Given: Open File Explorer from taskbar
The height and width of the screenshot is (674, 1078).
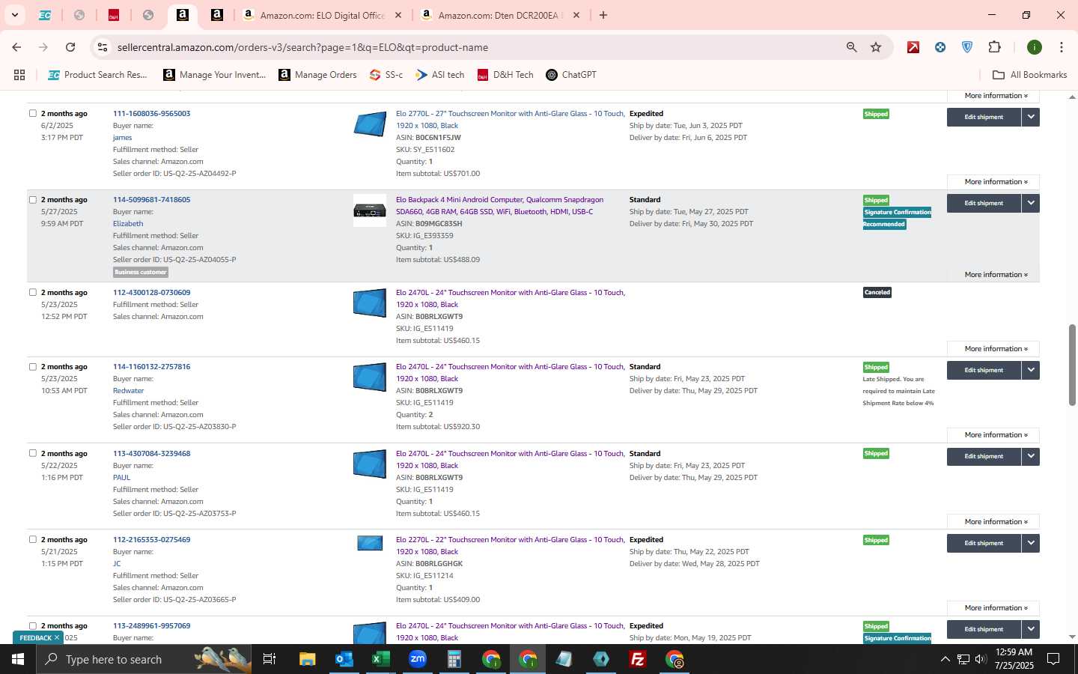Looking at the screenshot, I should 308,659.
